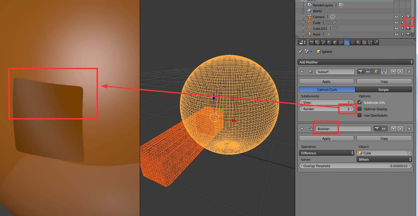Open the Texture checker tab icon

[x=364, y=42]
